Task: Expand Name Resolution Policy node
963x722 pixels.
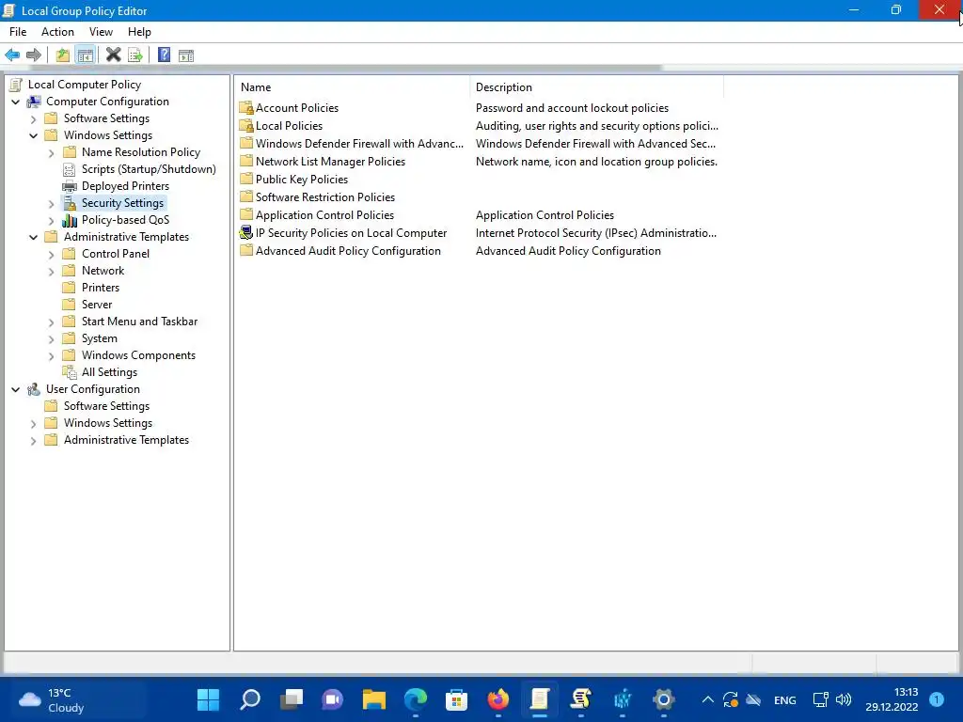Action: 52,153
